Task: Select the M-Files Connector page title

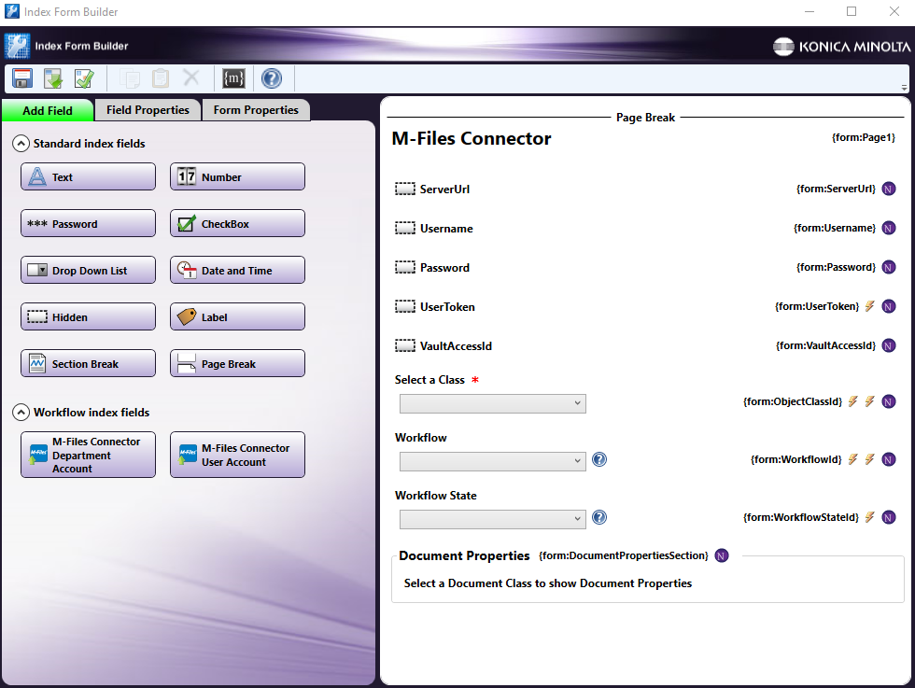Action: click(x=472, y=138)
